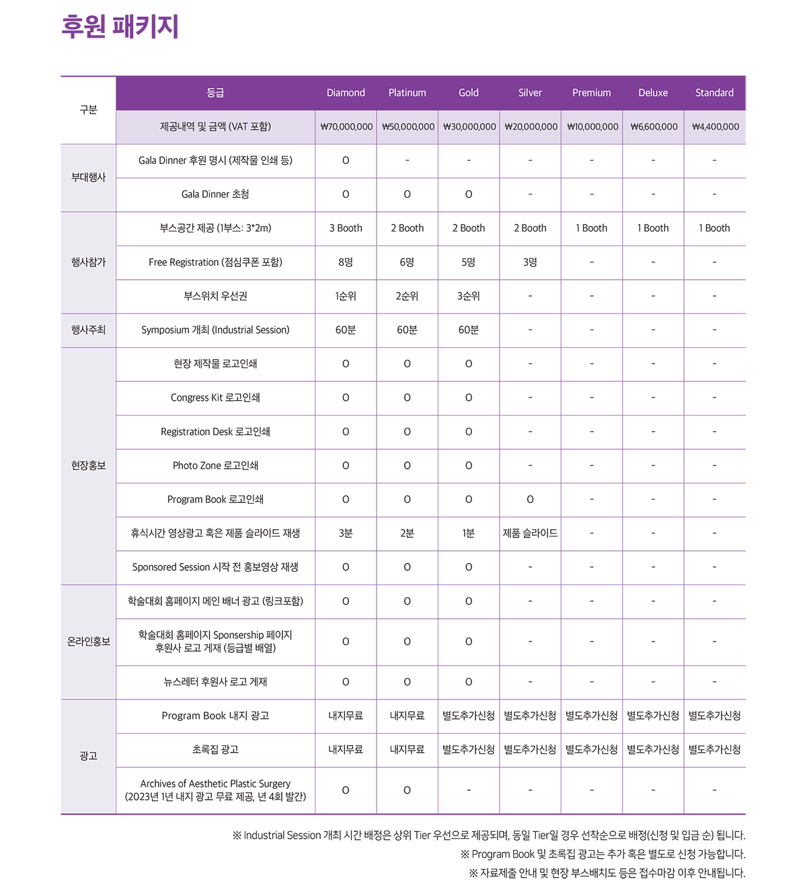The height and width of the screenshot is (881, 807).
Task: Select the Diamond tier column header
Action: click(x=346, y=93)
